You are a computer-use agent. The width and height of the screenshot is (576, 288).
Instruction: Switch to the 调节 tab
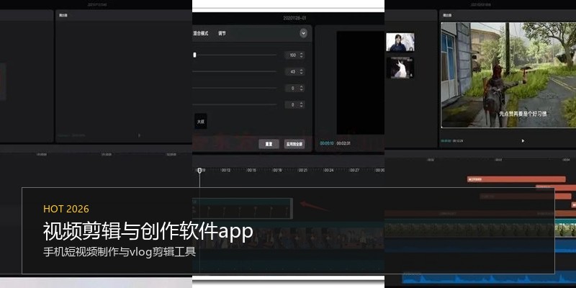point(222,33)
